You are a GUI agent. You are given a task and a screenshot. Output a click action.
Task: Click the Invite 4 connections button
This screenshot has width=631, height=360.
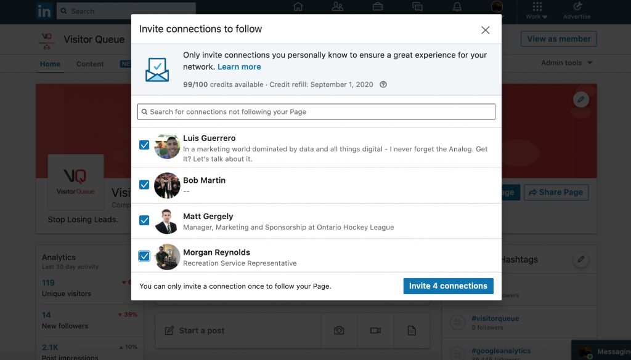point(449,286)
